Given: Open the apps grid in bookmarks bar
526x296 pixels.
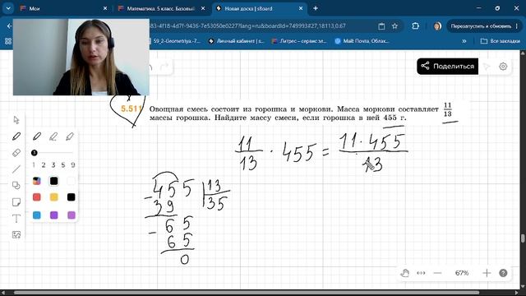Looking at the screenshot, I should 8,41.
